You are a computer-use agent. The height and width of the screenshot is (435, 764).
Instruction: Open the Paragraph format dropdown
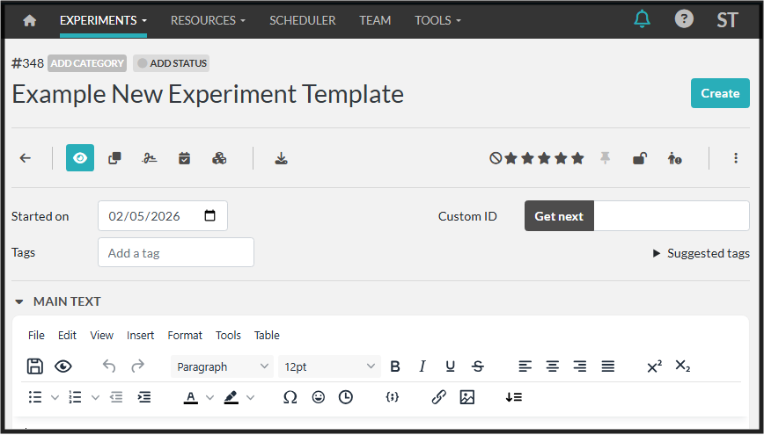222,366
